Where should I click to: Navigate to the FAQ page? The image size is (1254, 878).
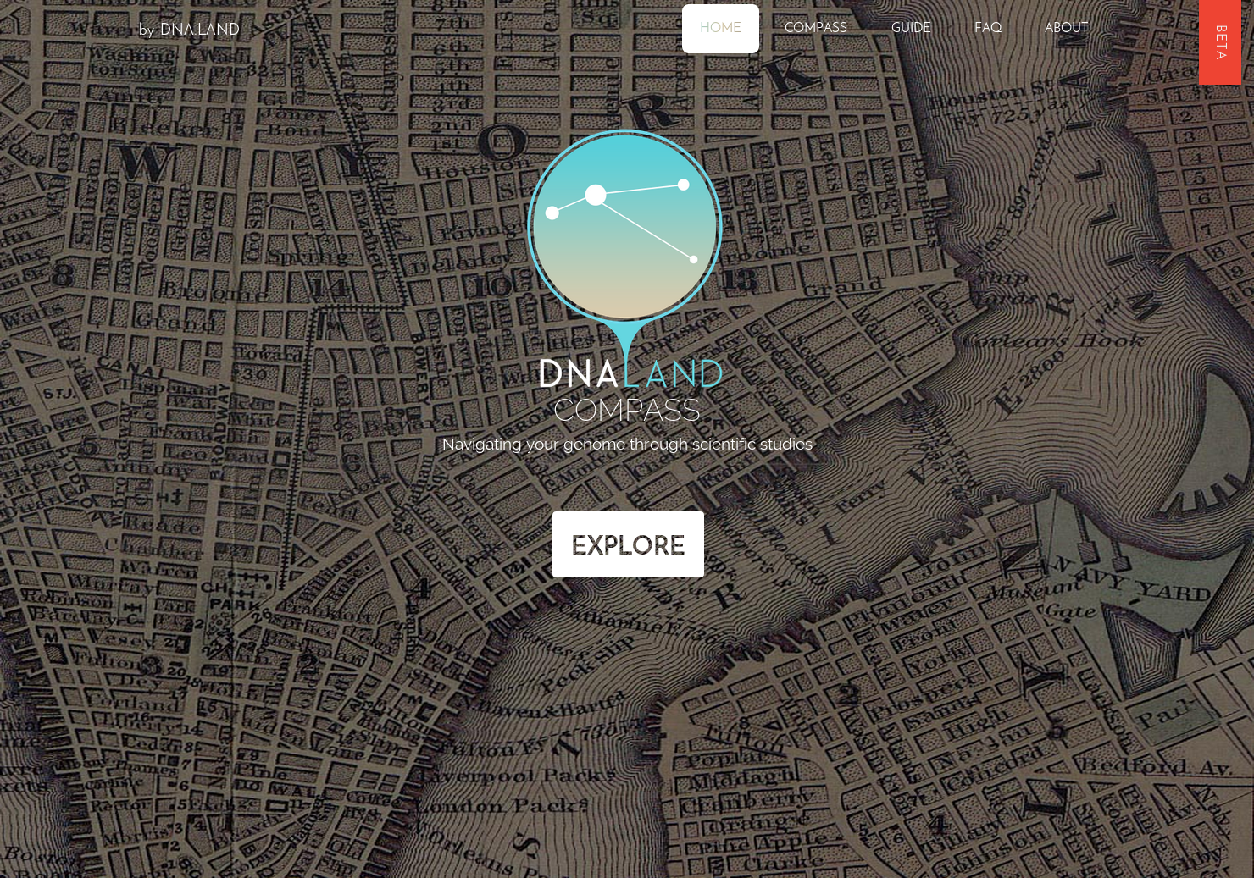[x=988, y=28]
